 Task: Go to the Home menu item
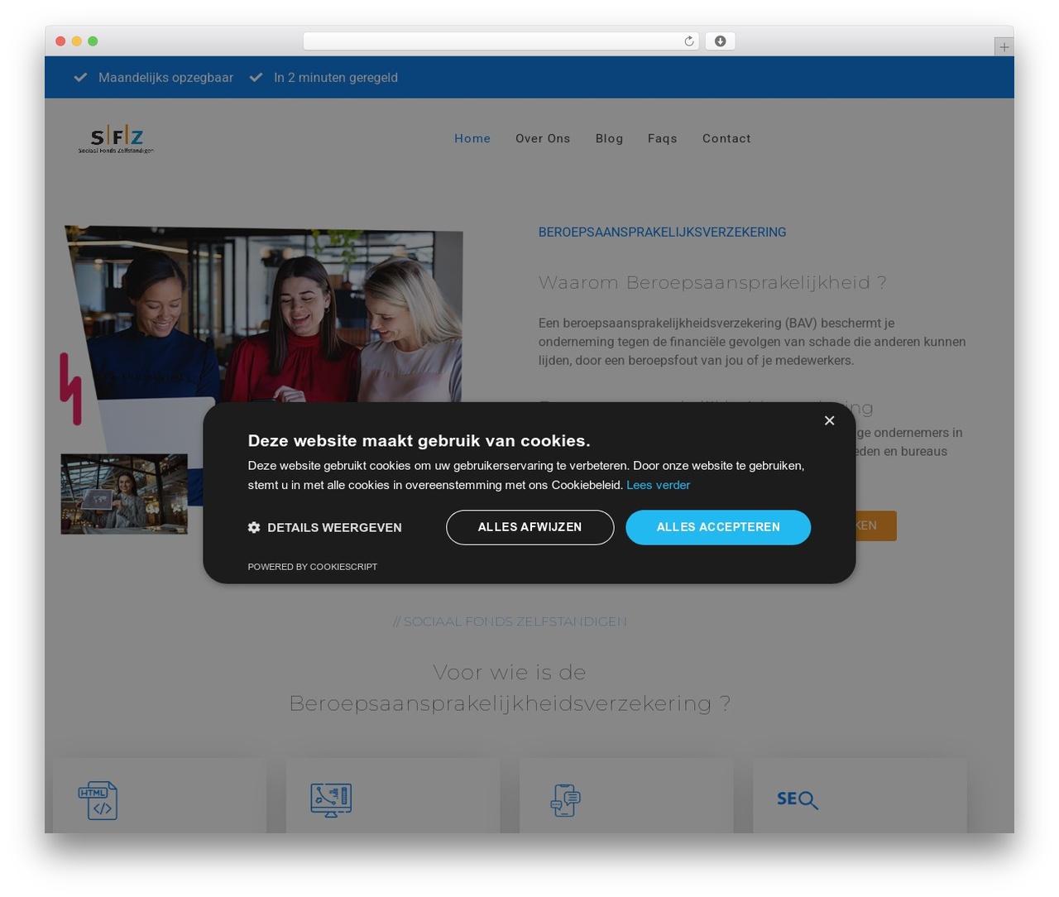click(472, 138)
